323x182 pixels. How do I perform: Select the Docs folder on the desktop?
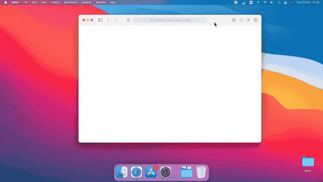[308, 163]
